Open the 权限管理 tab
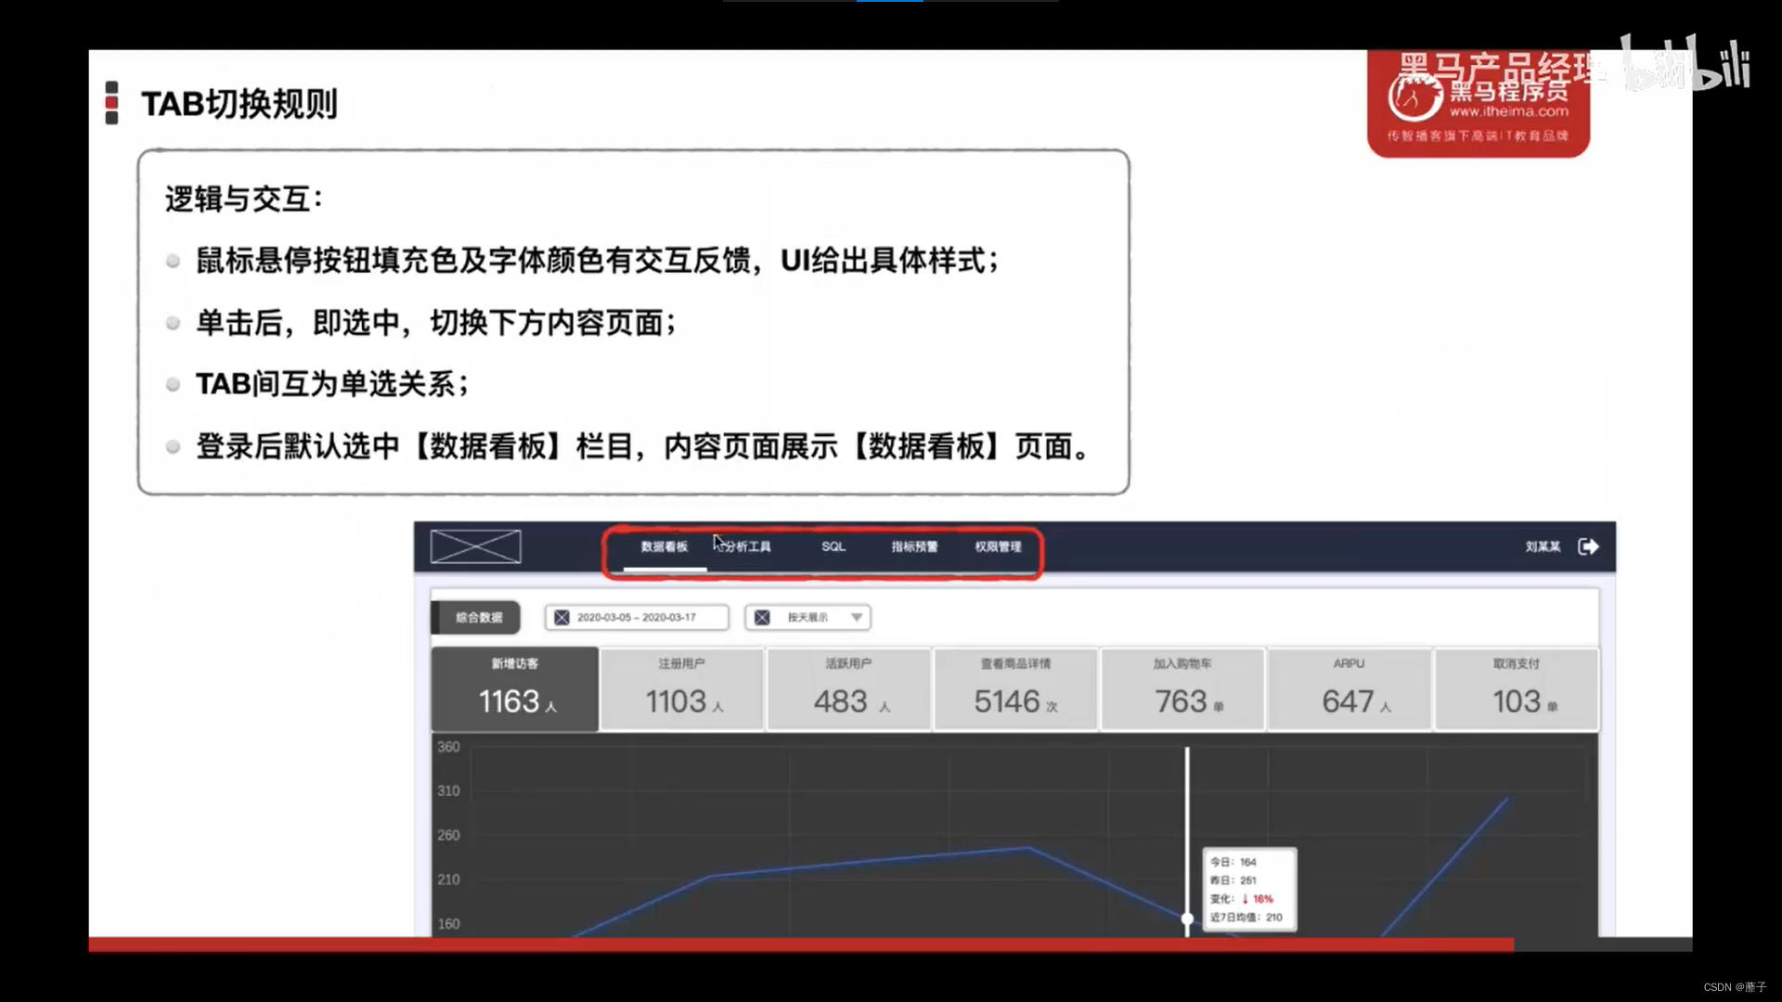 (x=998, y=546)
